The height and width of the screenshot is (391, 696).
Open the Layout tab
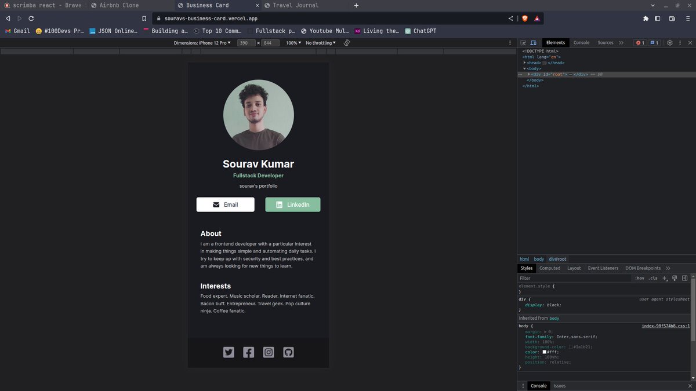pyautogui.click(x=574, y=268)
